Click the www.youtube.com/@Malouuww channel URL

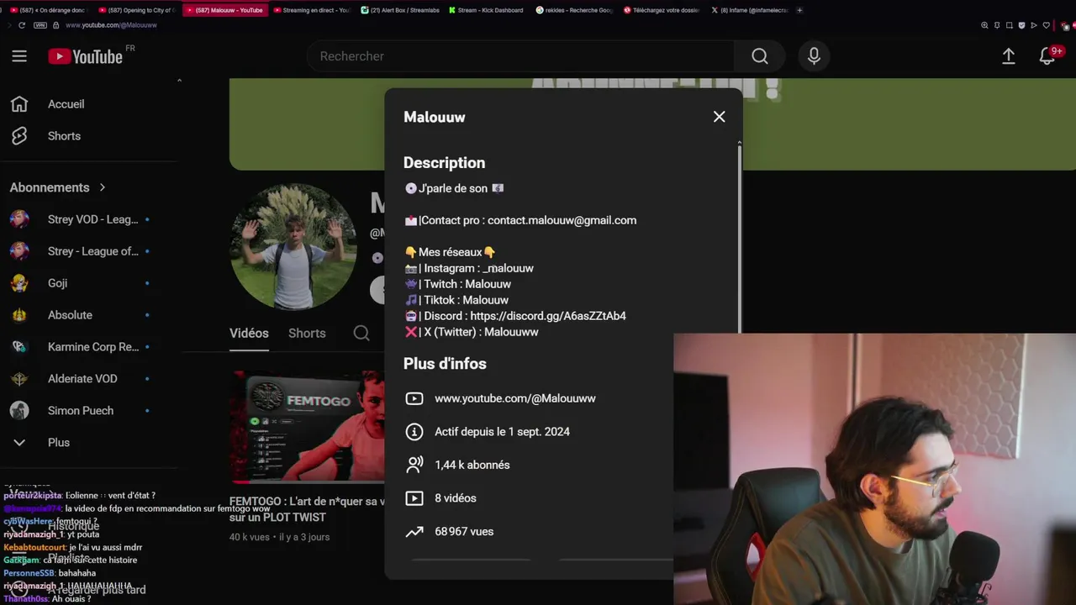pos(515,398)
